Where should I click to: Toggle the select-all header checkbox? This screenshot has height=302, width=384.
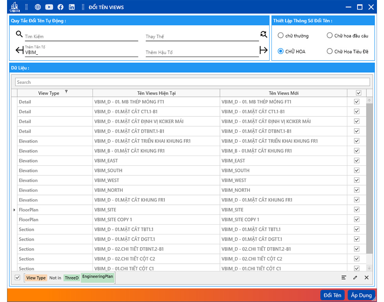(x=359, y=93)
